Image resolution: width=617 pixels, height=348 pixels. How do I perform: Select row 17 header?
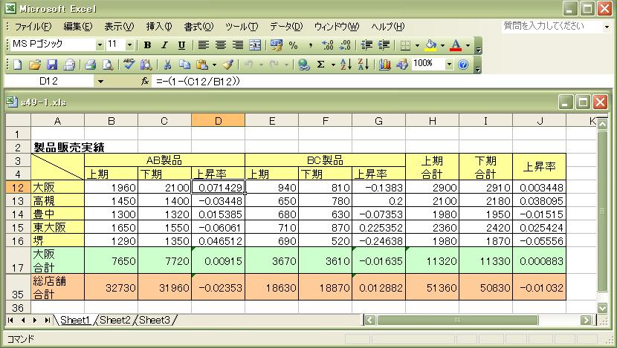18,260
